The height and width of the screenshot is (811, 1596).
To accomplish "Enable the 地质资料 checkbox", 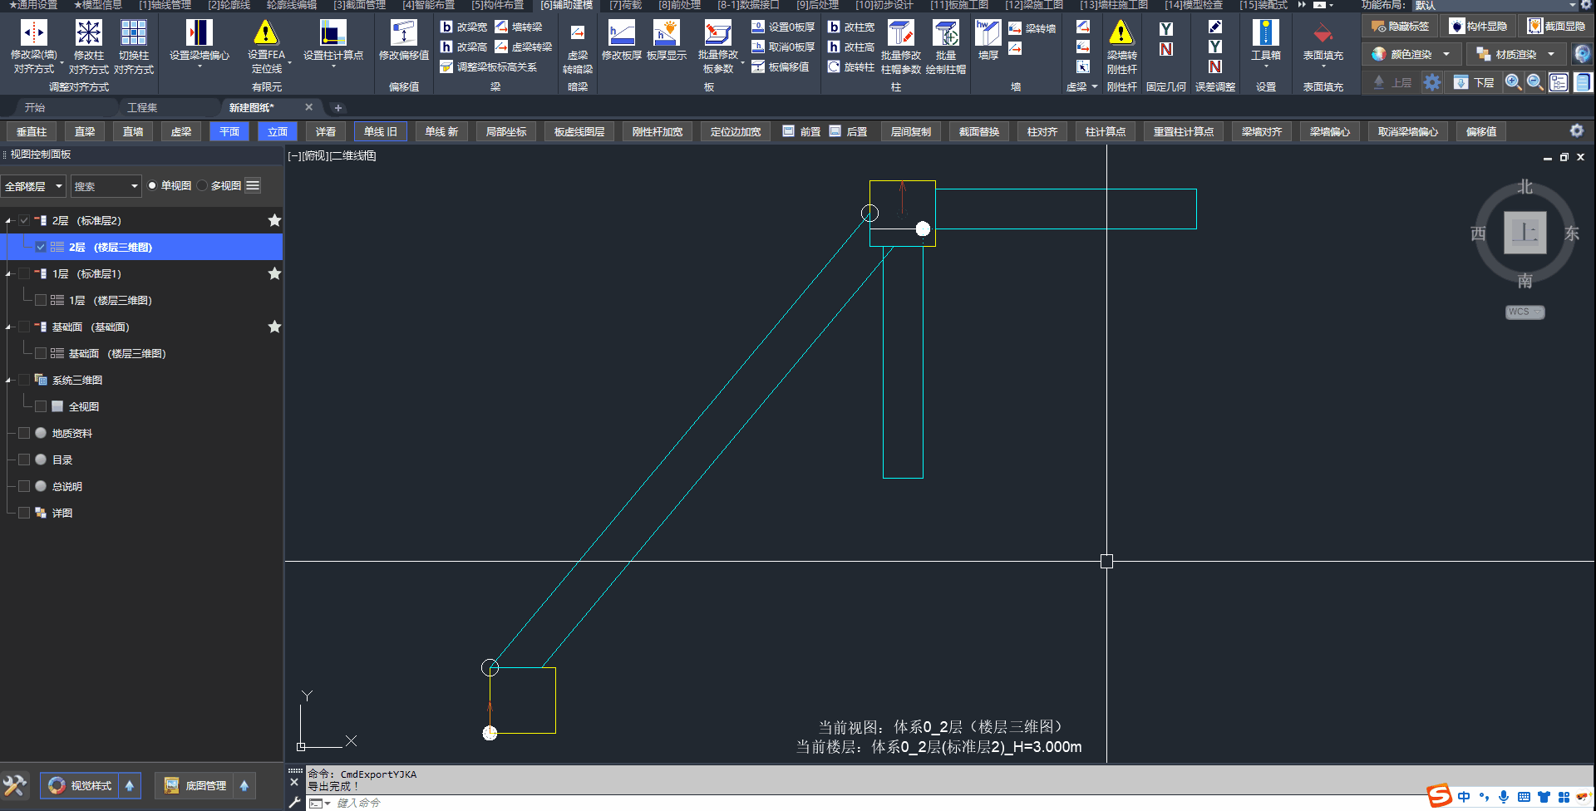I will (x=24, y=434).
